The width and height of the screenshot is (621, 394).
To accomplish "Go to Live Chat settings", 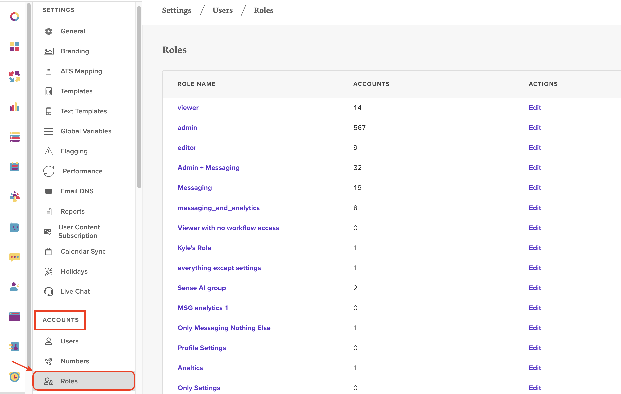I will [75, 291].
